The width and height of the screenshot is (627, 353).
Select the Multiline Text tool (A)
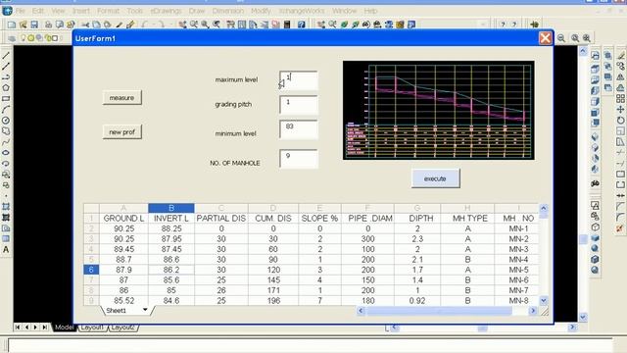tap(6, 250)
